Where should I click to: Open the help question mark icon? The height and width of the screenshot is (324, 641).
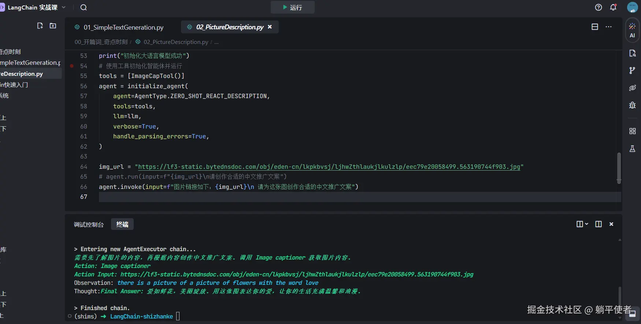(599, 7)
